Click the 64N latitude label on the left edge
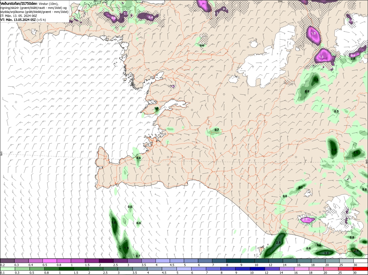This screenshot has width=368, height=275. 1,154
